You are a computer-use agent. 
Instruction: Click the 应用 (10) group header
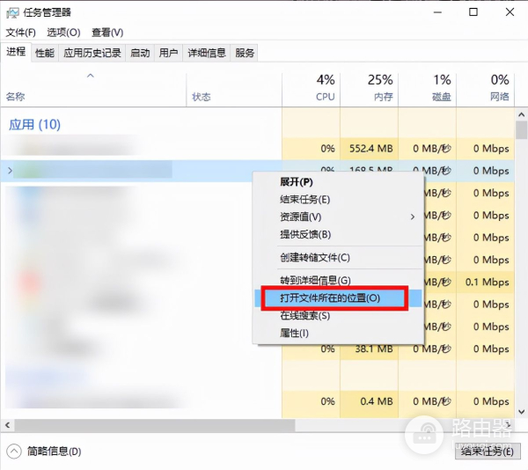34,125
